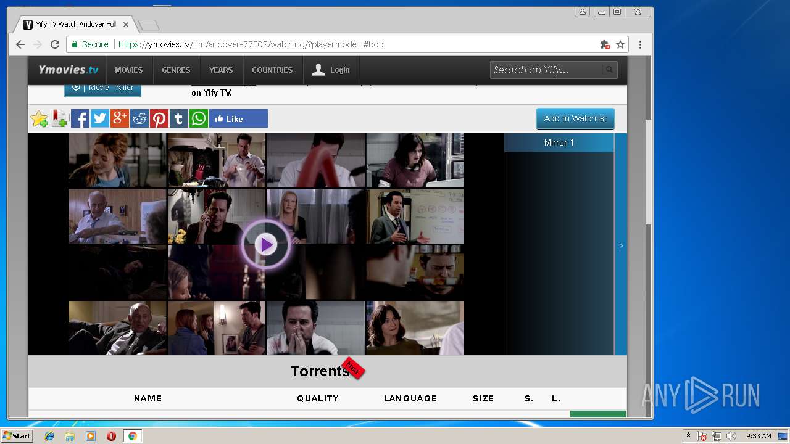790x444 pixels.
Task: Share on WhatsApp icon
Action: coord(198,118)
